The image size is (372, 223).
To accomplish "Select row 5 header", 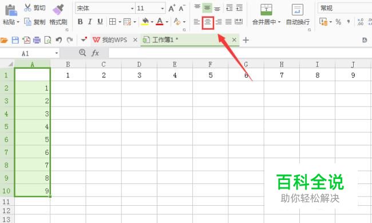I will (7, 127).
